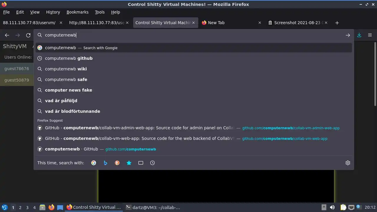Search this time with Google icon

94,163
